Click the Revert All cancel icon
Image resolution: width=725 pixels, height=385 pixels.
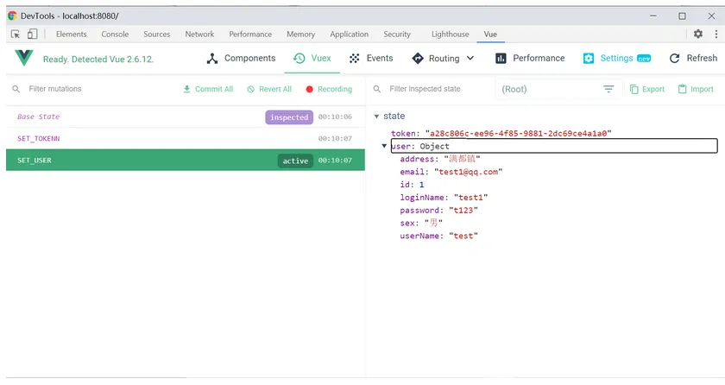point(250,89)
